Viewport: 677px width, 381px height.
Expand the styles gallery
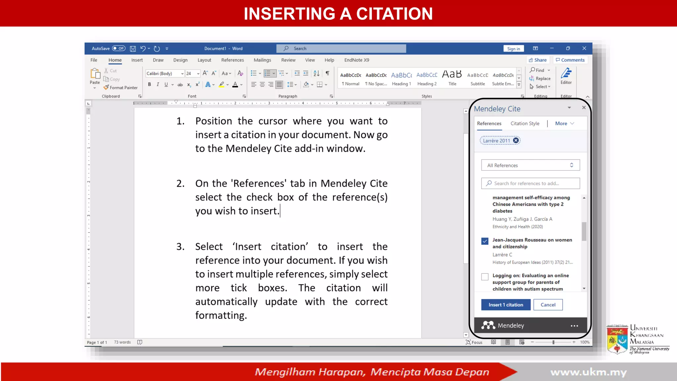pyautogui.click(x=519, y=85)
